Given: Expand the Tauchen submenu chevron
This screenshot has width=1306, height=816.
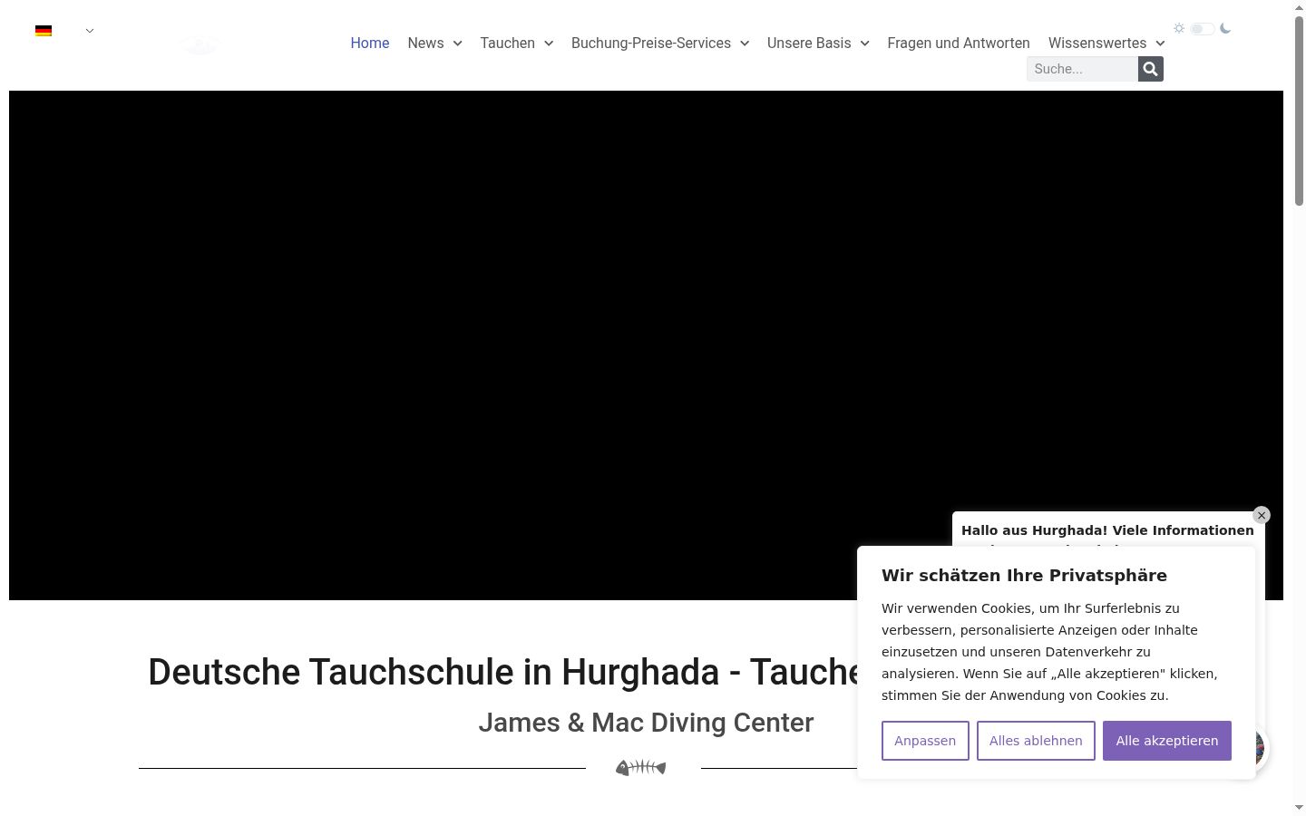Looking at the screenshot, I should coord(549,44).
